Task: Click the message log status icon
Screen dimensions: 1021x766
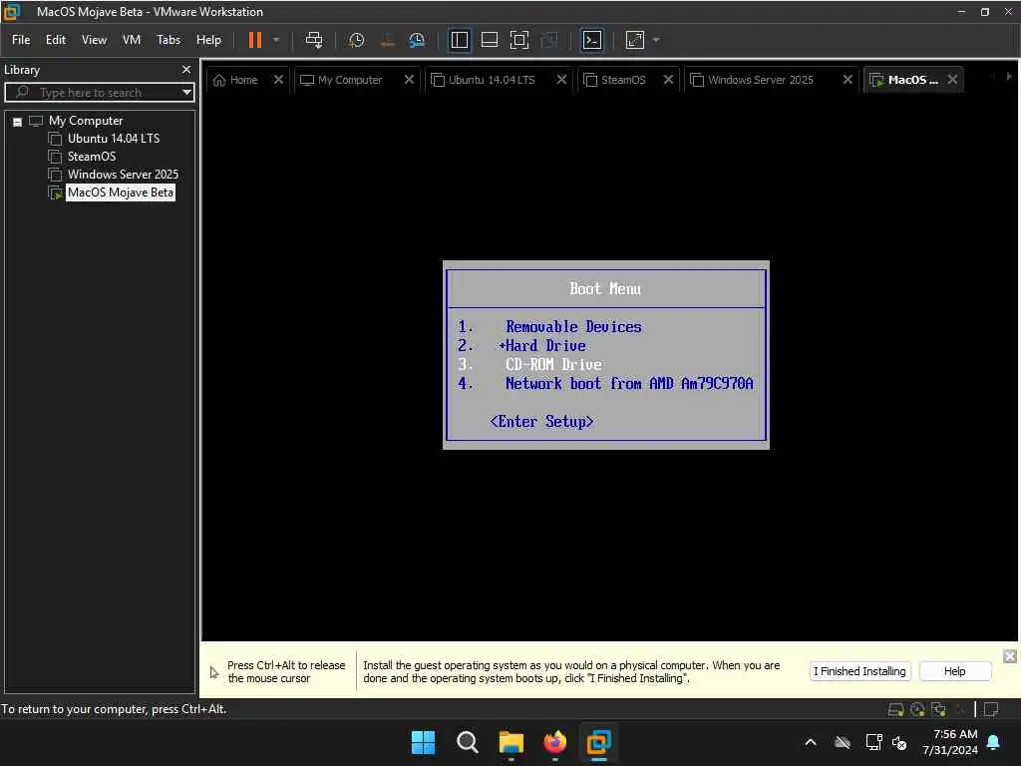Action: (x=991, y=709)
